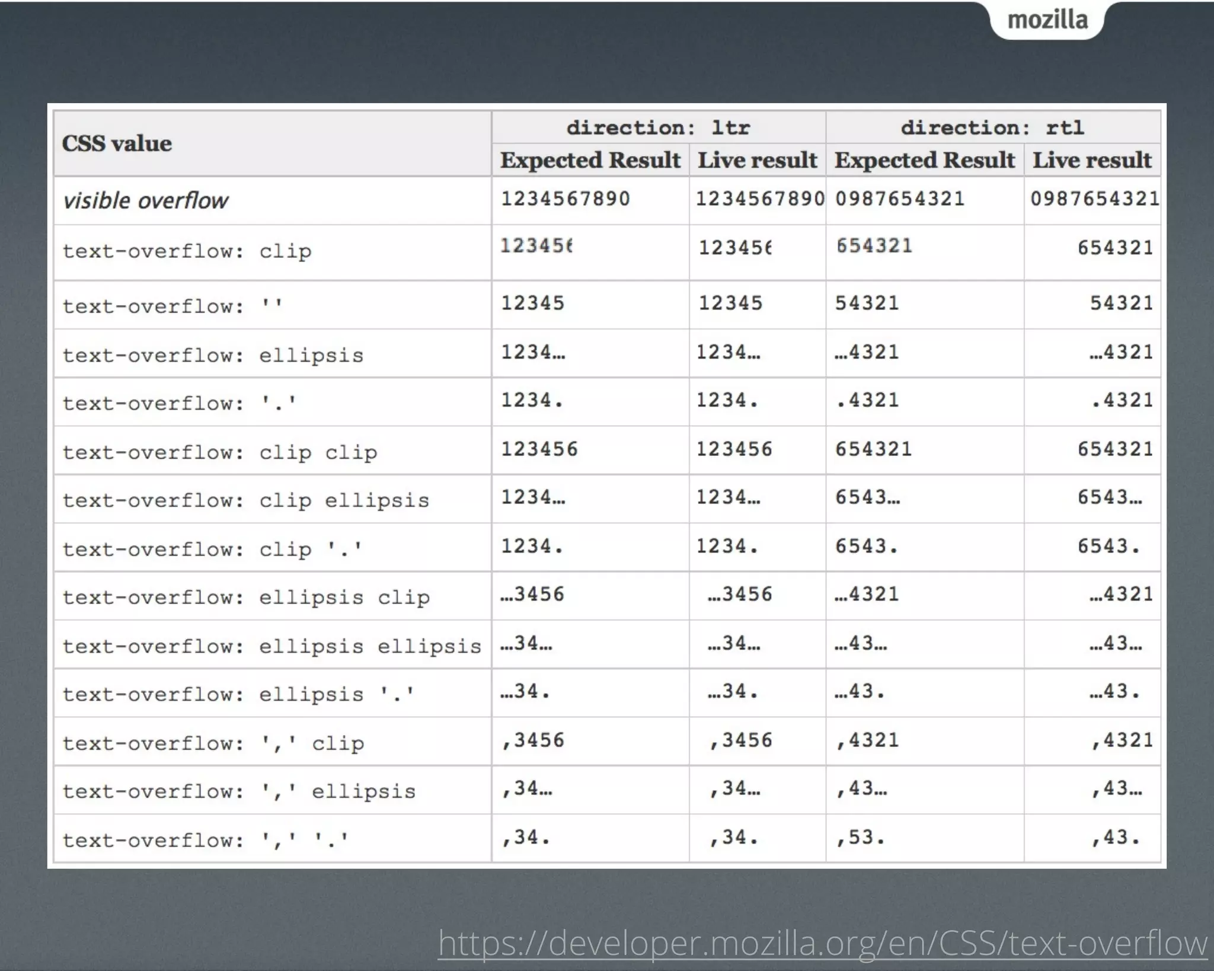
Task: Click the rtl Expected Result column header
Action: 924,160
